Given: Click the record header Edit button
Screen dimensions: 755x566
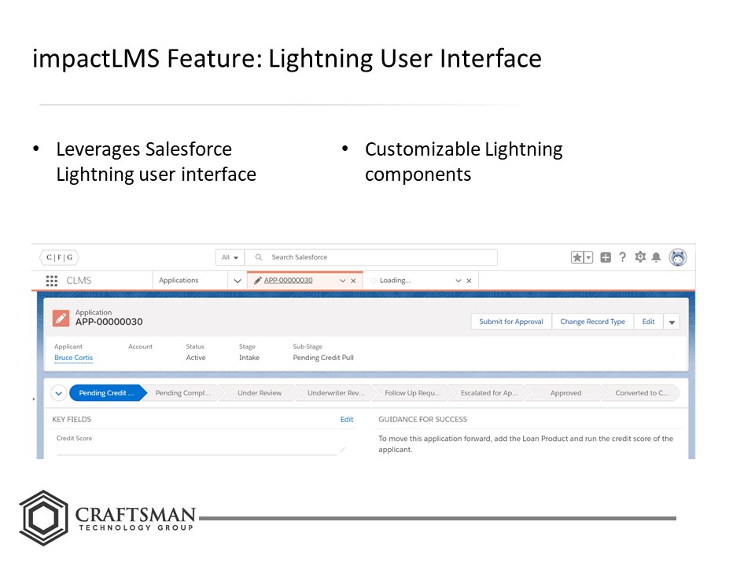Looking at the screenshot, I should (x=648, y=322).
